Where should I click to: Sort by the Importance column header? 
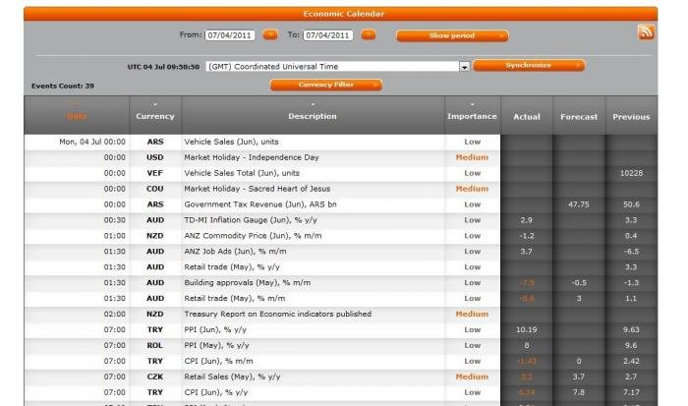[x=472, y=115]
